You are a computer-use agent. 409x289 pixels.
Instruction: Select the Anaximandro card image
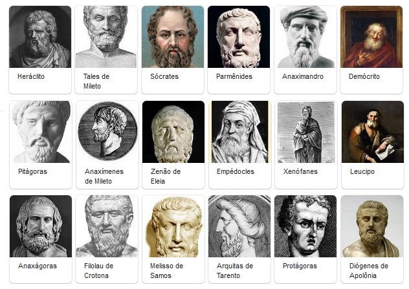(305, 37)
